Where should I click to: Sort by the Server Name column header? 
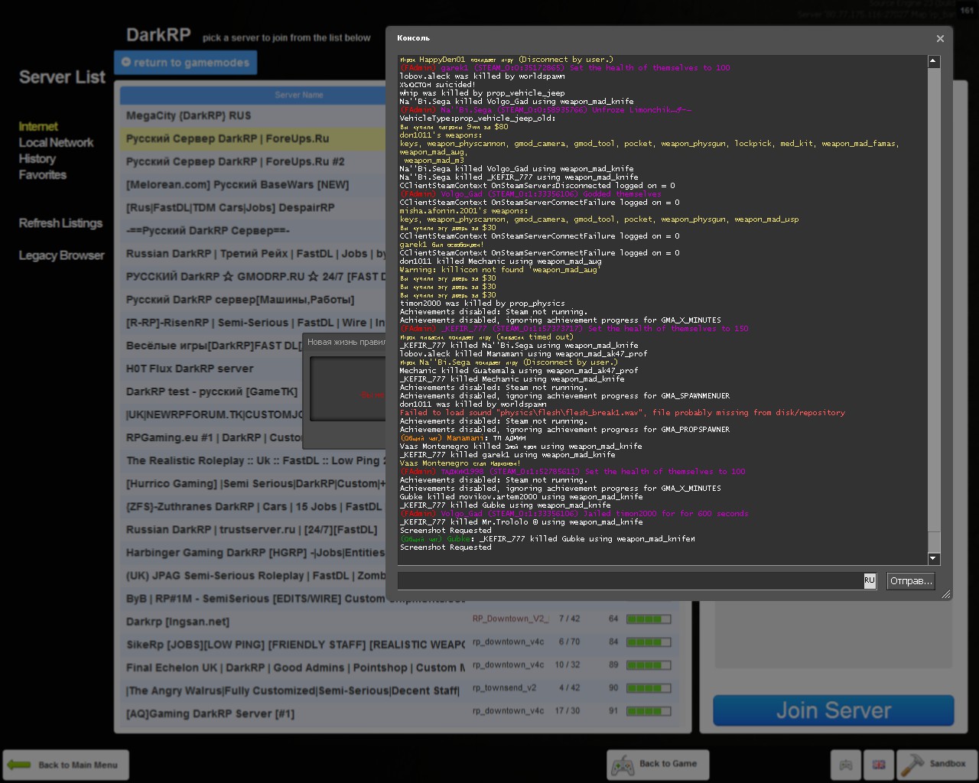(298, 95)
